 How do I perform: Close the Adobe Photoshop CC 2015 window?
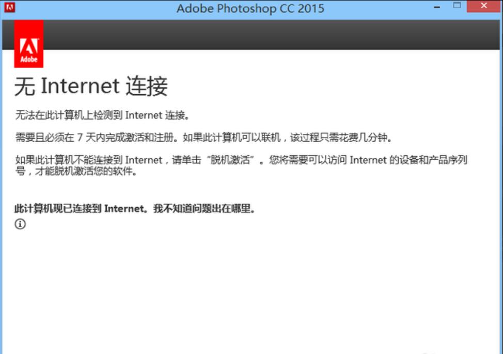pyautogui.click(x=484, y=6)
